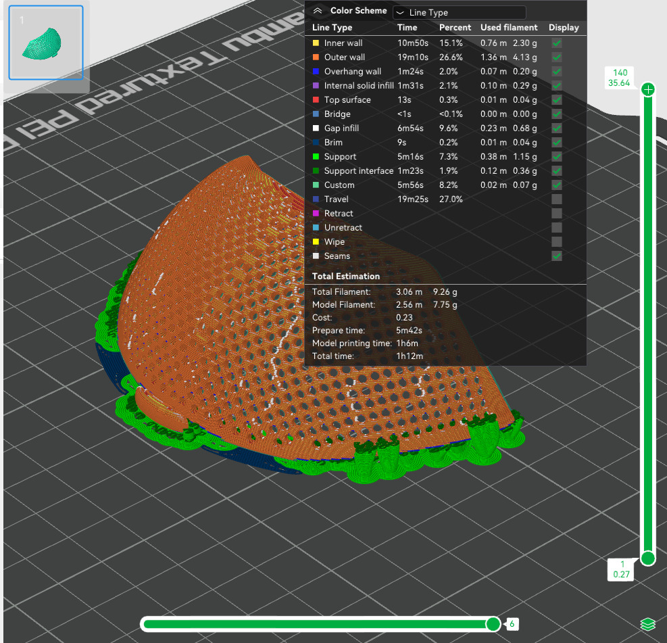Click the Cost value 0.23
Image resolution: width=667 pixels, height=643 pixels.
[404, 318]
